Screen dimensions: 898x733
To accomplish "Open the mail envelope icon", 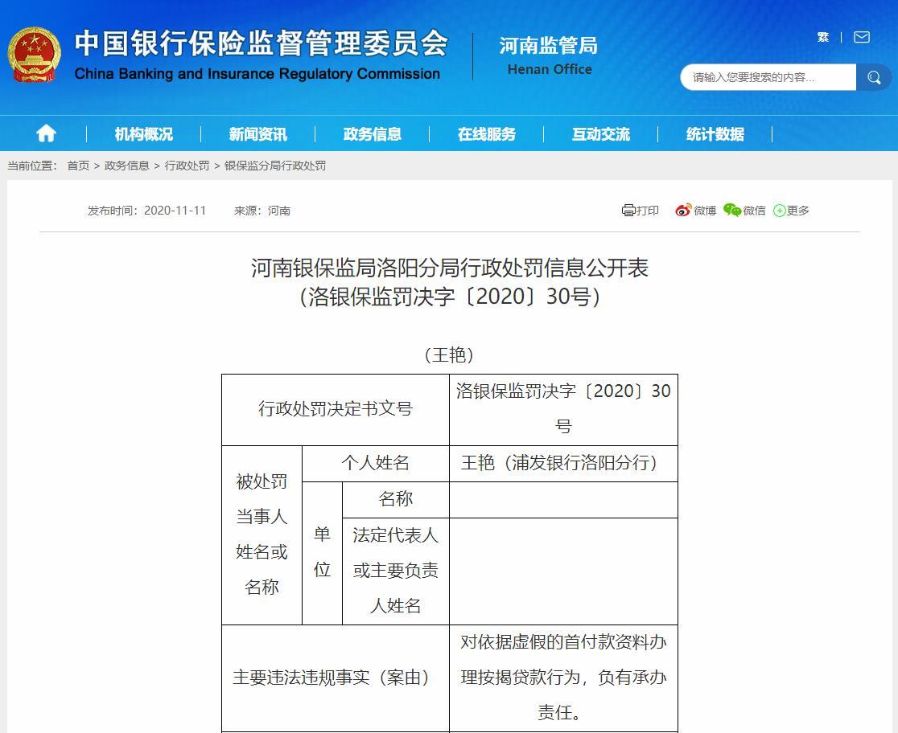I will tap(861, 37).
